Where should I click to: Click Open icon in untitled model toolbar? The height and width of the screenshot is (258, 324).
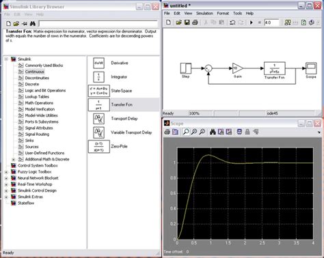(178, 23)
